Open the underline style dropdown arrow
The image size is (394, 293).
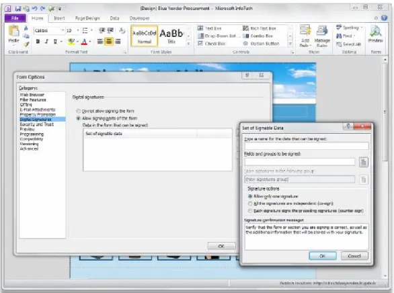(61, 42)
